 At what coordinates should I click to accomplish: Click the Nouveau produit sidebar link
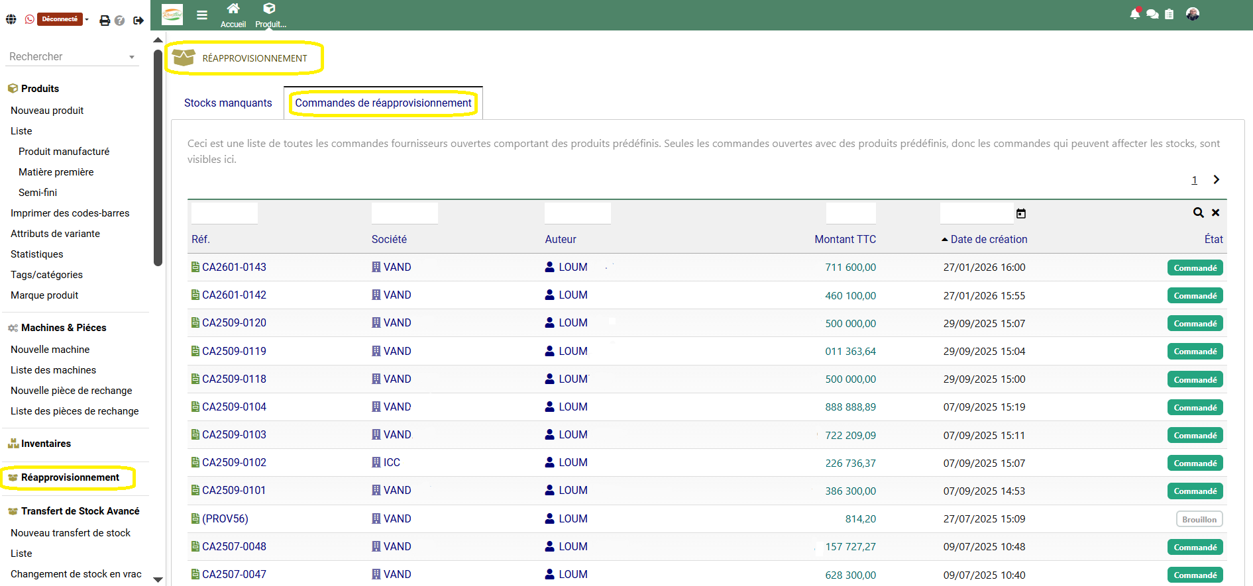pyautogui.click(x=47, y=111)
